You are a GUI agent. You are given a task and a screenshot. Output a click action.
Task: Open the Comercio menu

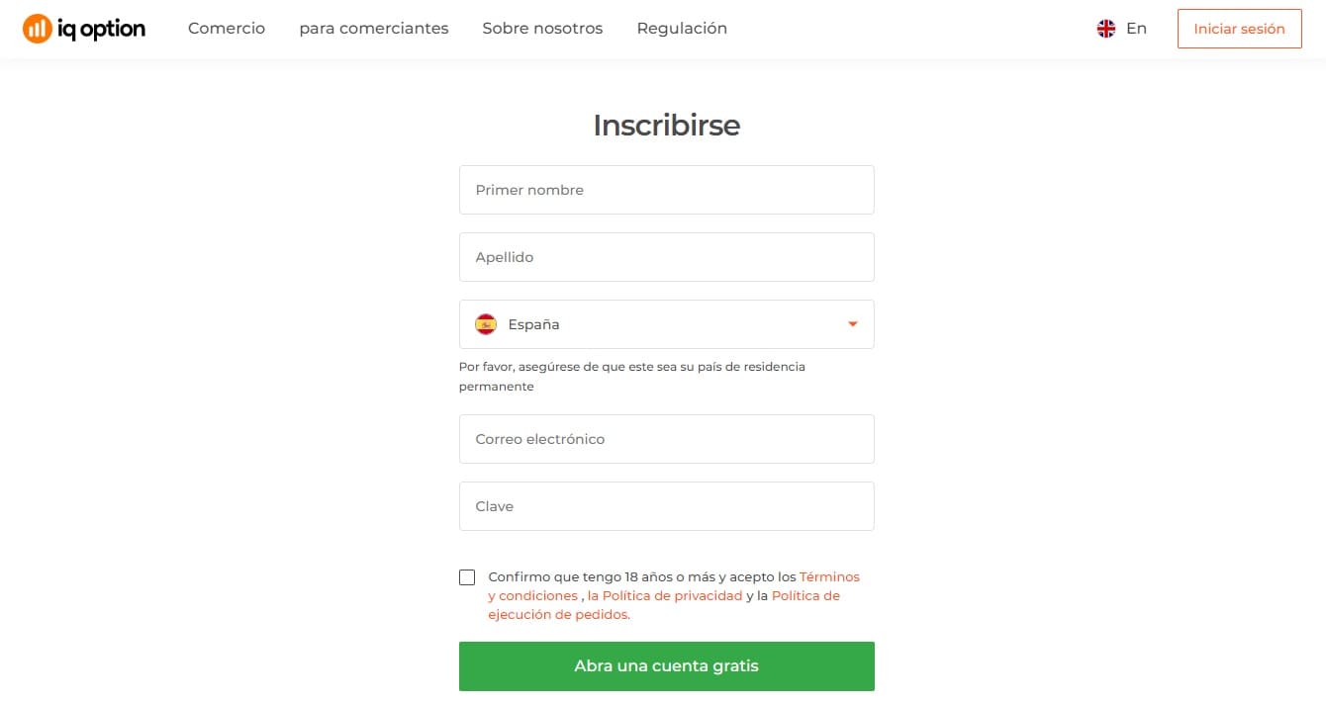227,29
